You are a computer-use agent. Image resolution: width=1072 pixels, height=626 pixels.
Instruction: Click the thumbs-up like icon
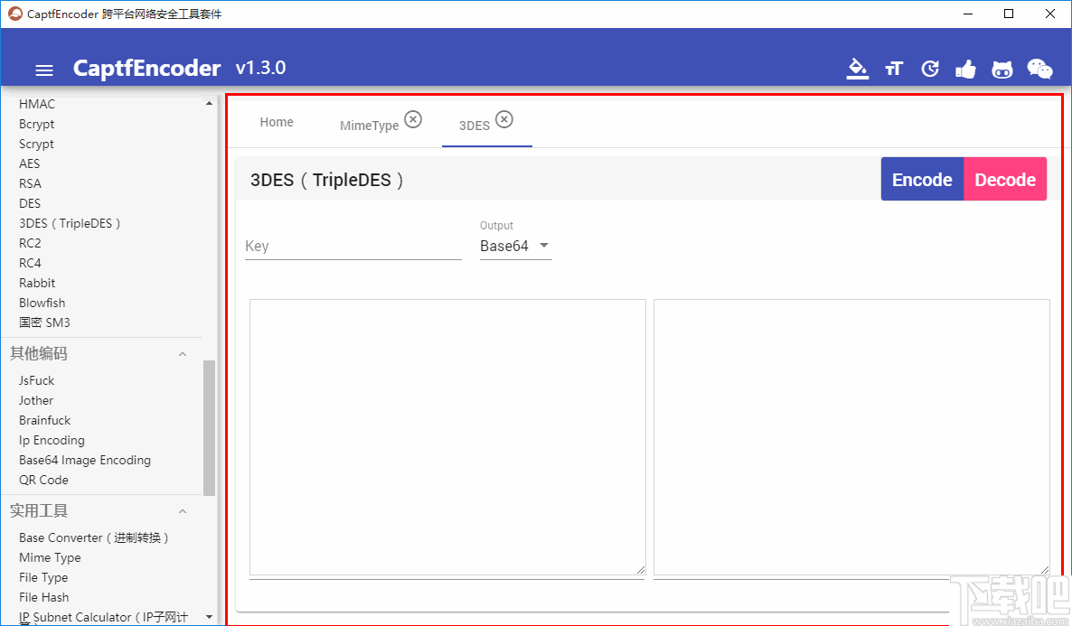(x=965, y=68)
